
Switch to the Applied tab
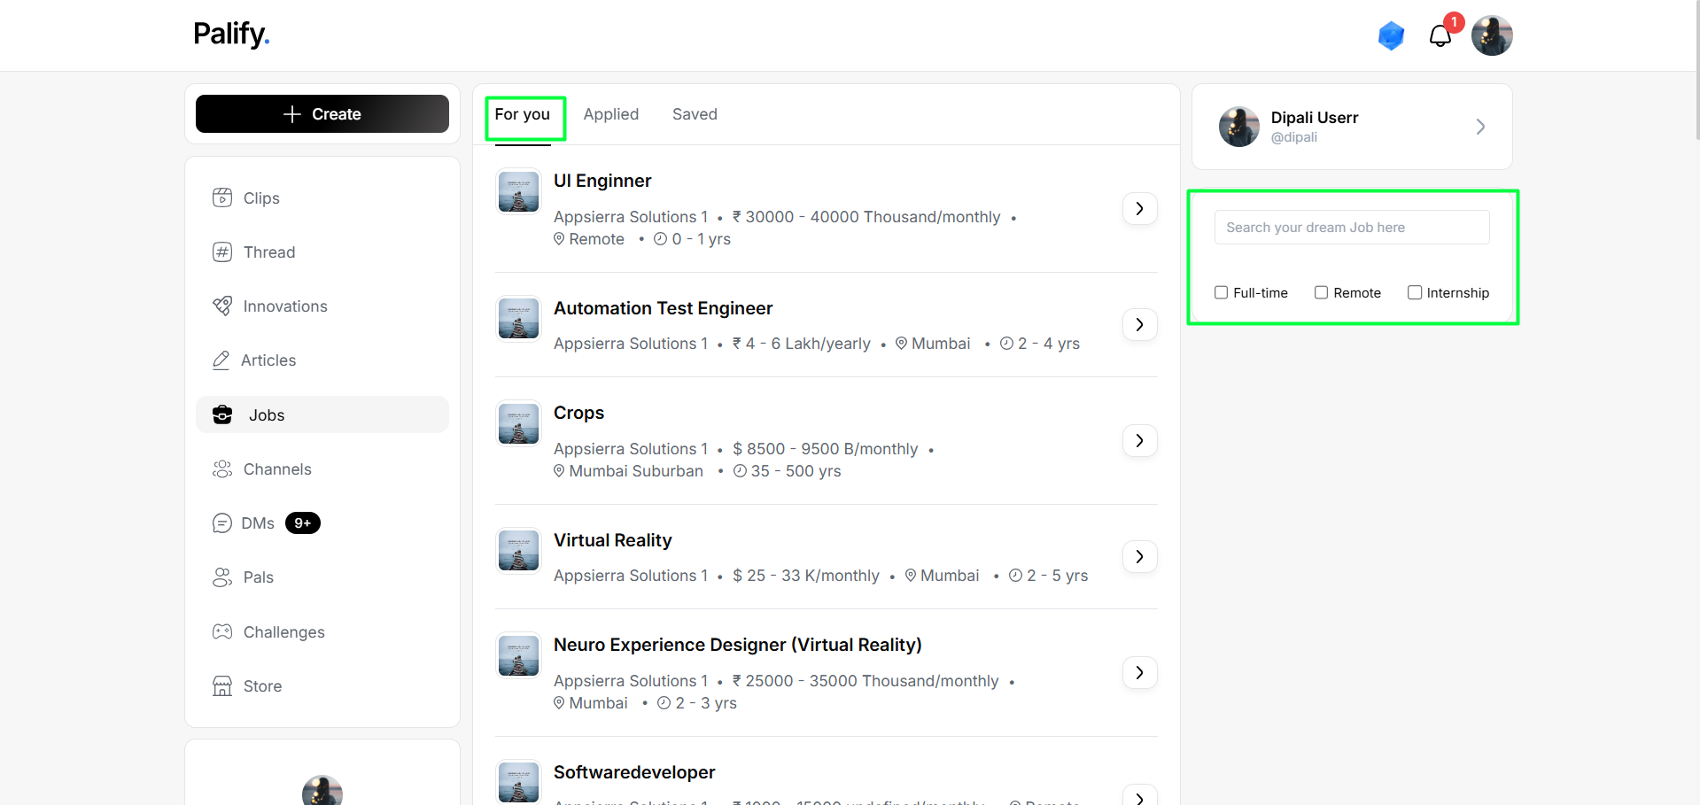[611, 114]
